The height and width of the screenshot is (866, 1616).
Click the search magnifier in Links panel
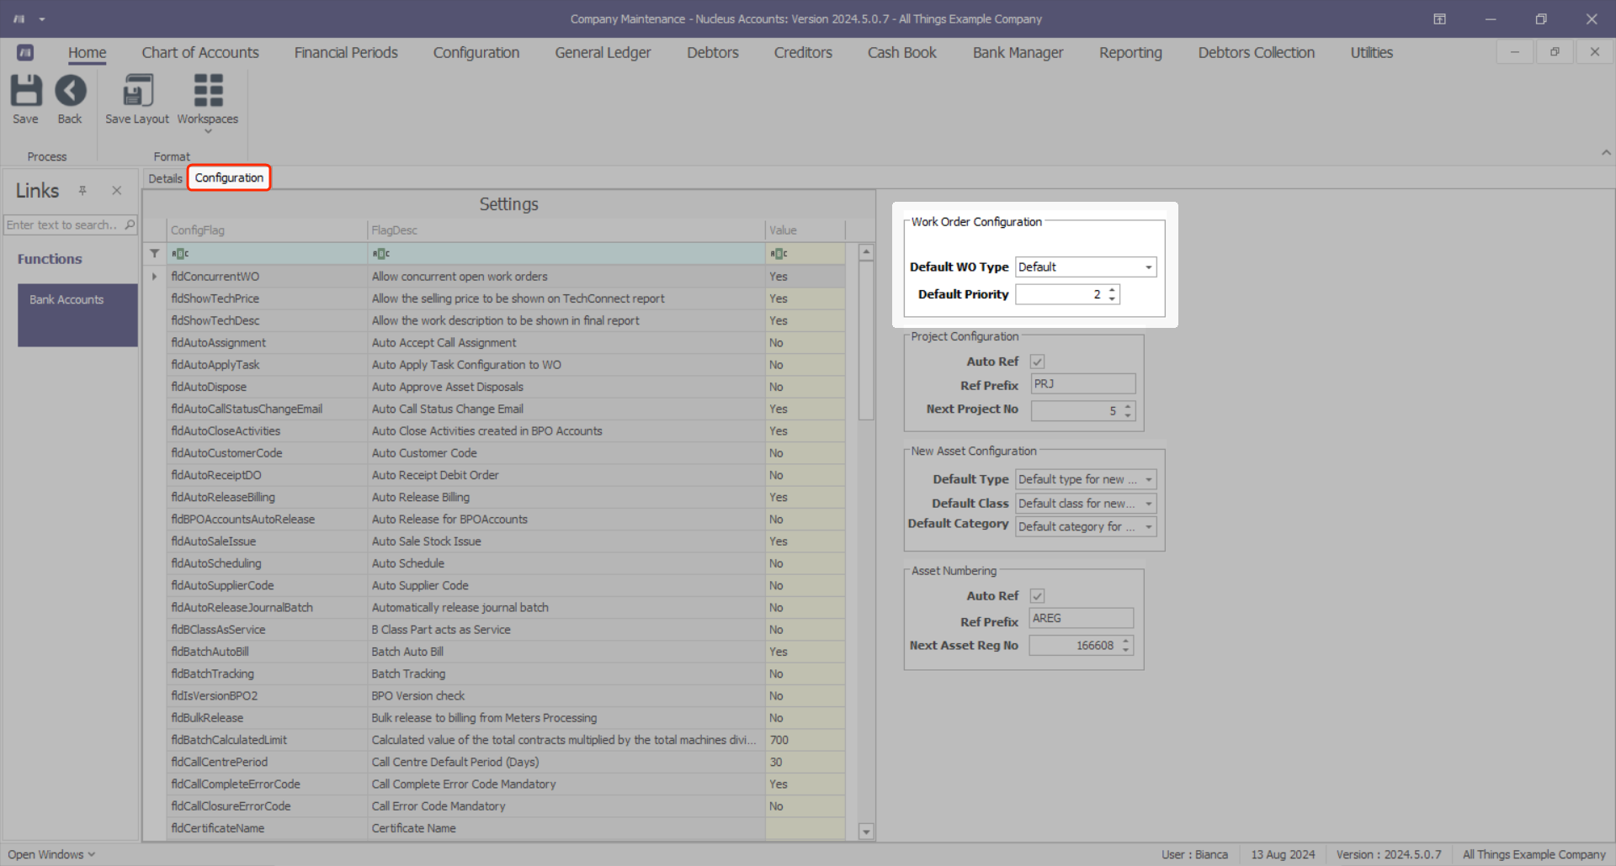point(130,224)
